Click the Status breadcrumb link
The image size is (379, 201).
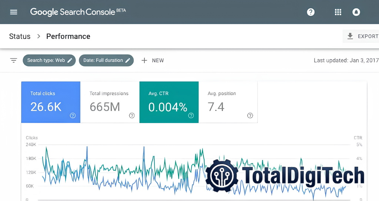20,37
